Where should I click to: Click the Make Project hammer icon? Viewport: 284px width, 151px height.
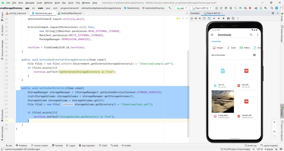[170, 8]
